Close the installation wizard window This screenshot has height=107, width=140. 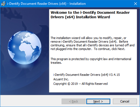point(136,4)
